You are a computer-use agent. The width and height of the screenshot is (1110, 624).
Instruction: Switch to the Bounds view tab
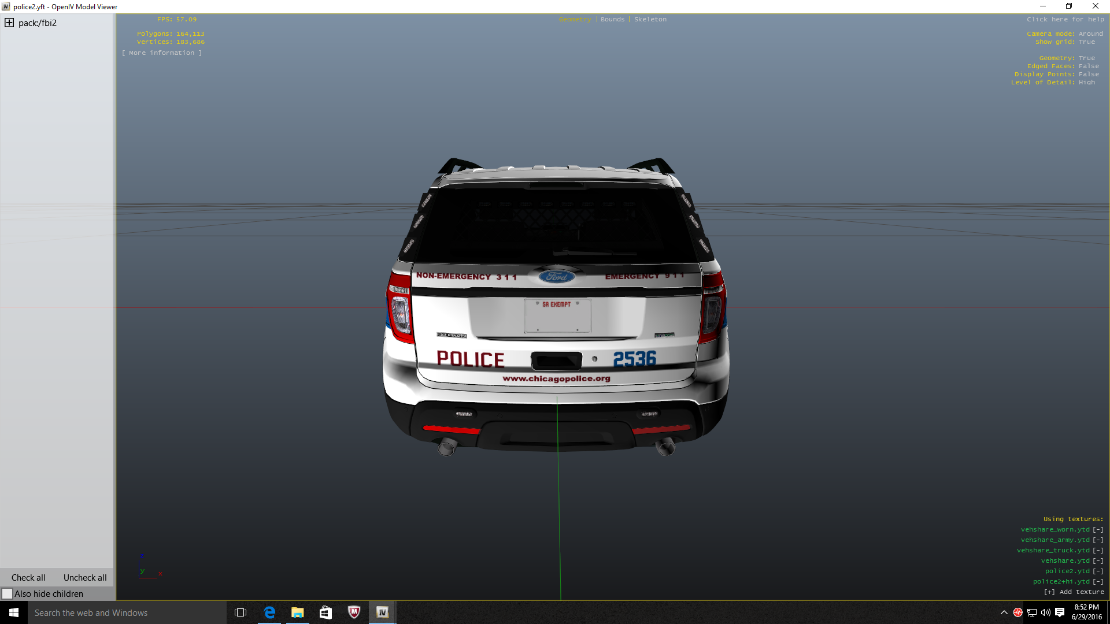[612, 19]
